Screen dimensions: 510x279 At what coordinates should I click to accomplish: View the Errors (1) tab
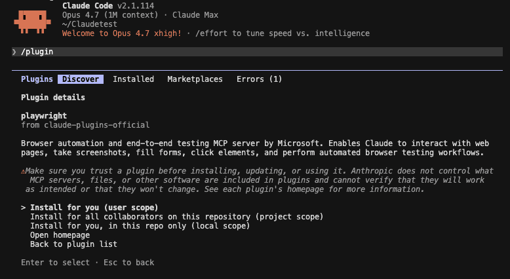pyautogui.click(x=259, y=79)
